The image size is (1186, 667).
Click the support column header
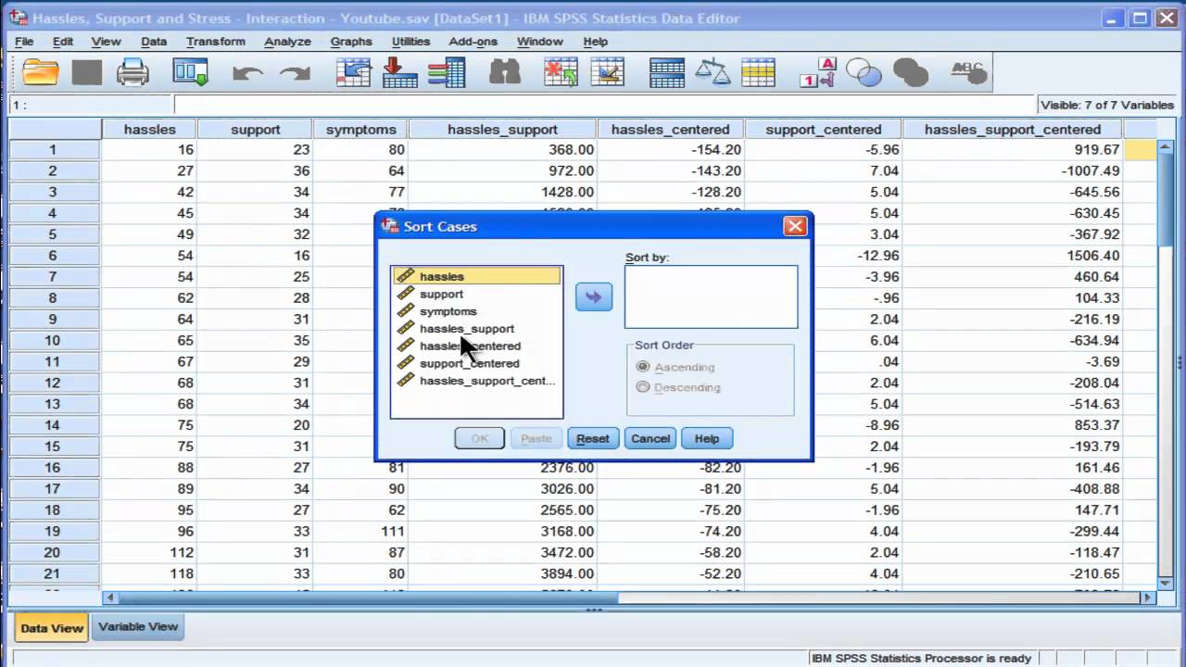(256, 130)
